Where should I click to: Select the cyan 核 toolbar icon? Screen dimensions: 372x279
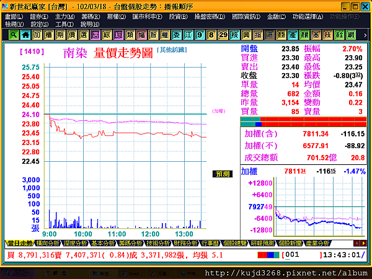(x=234, y=35)
